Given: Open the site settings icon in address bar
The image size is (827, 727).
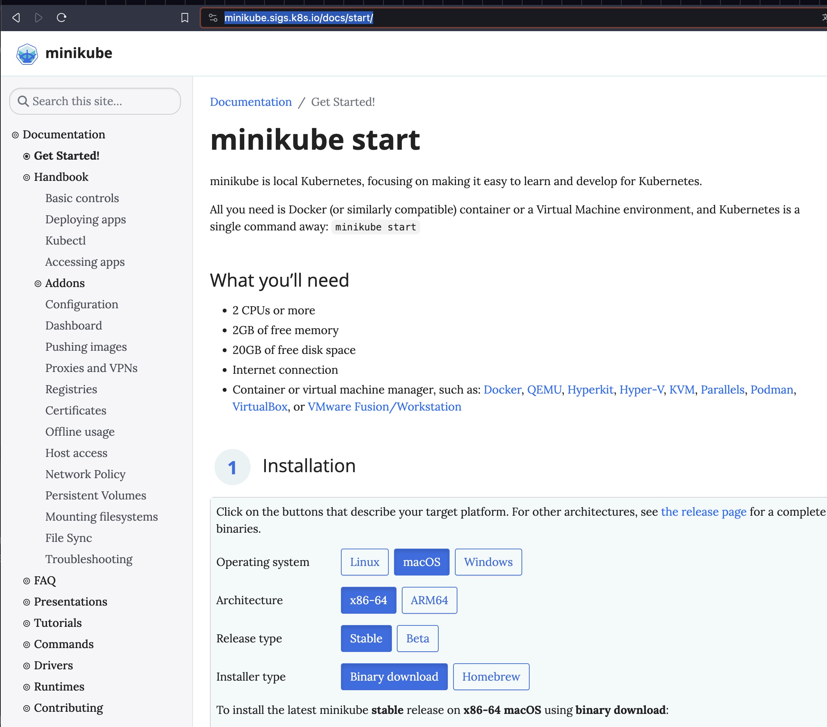Looking at the screenshot, I should coord(213,17).
